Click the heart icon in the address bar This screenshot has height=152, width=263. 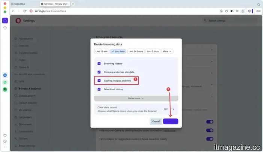click(x=227, y=11)
